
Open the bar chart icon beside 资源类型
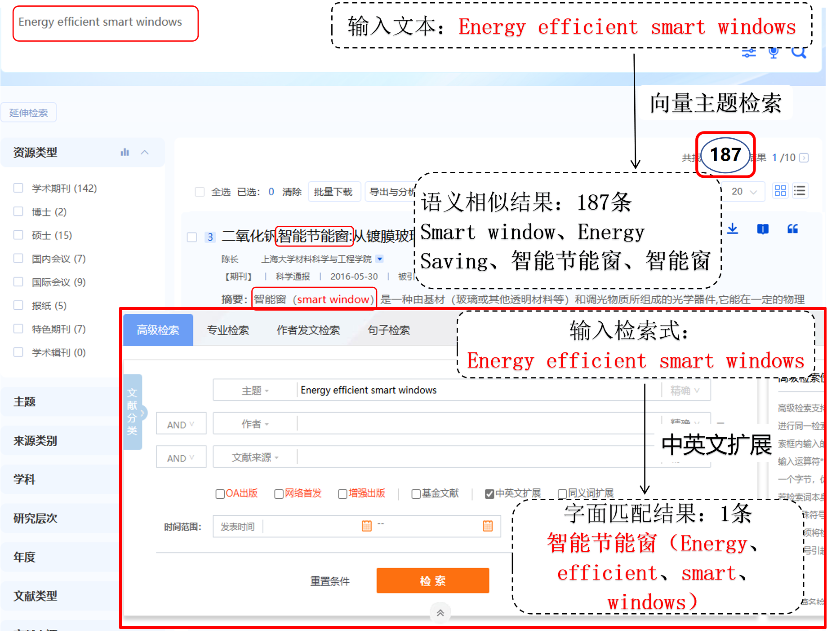[x=125, y=153]
